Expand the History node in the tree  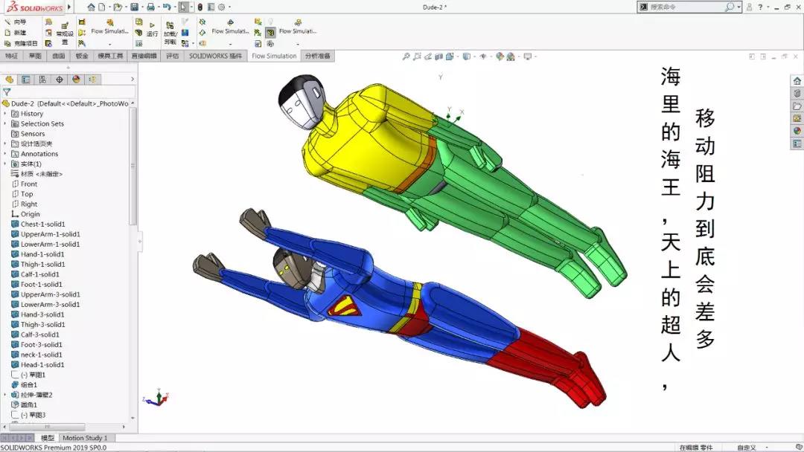[5, 114]
